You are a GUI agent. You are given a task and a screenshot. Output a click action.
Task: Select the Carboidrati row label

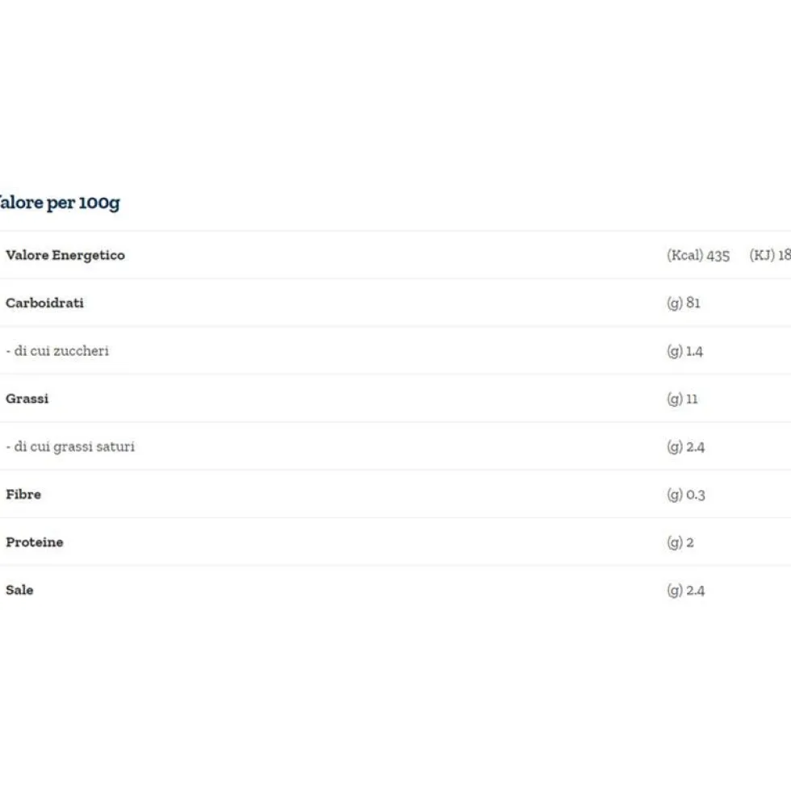pyautogui.click(x=44, y=303)
